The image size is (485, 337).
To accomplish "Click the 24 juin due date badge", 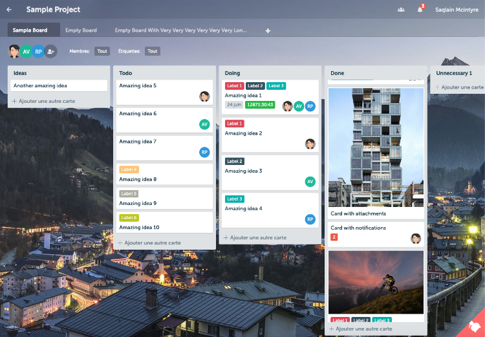I will click(x=234, y=105).
